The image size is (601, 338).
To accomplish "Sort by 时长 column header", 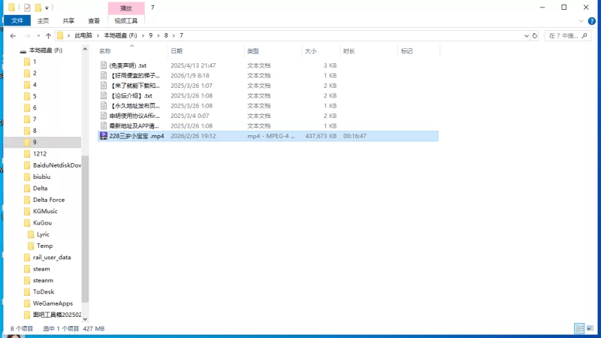I will [349, 51].
